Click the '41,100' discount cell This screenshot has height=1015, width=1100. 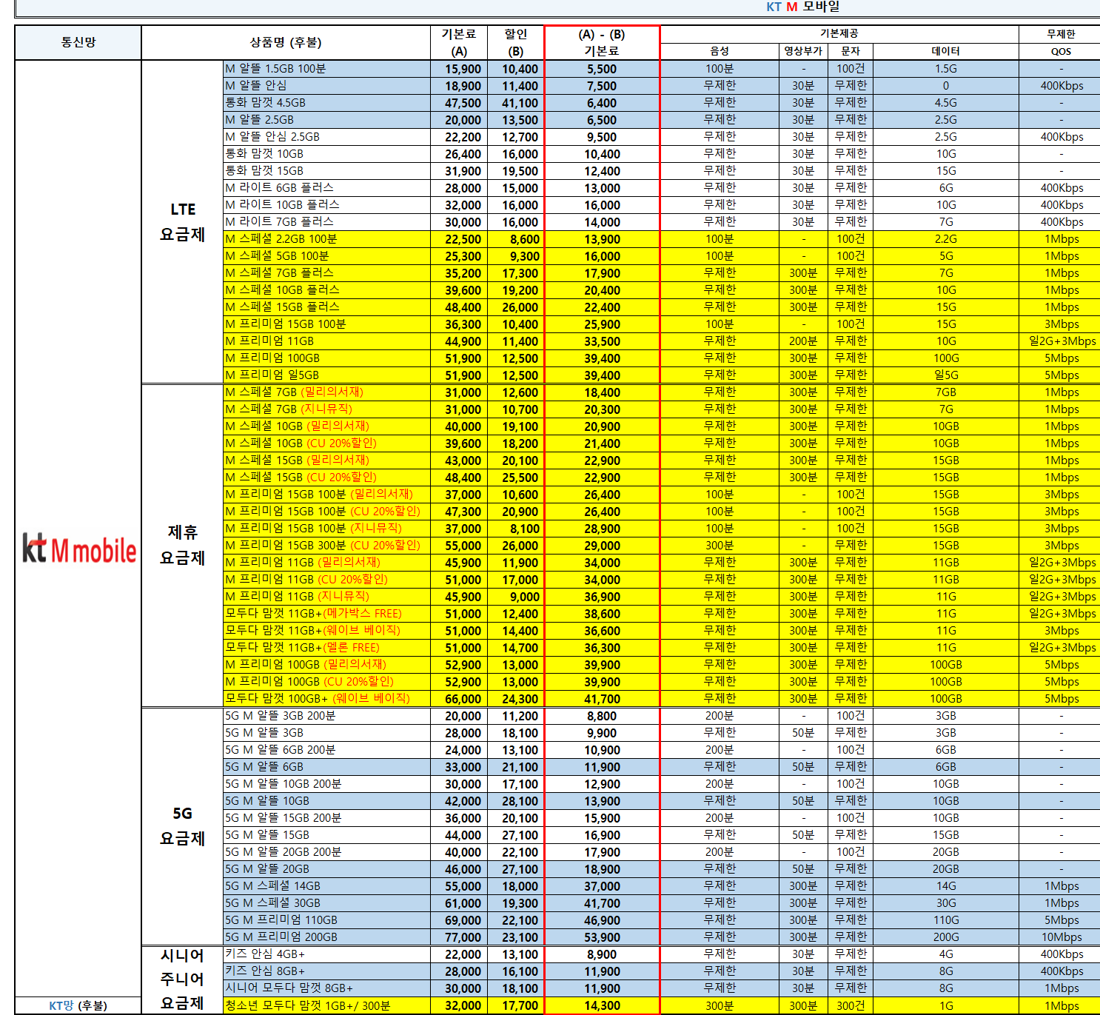pyautogui.click(x=516, y=103)
